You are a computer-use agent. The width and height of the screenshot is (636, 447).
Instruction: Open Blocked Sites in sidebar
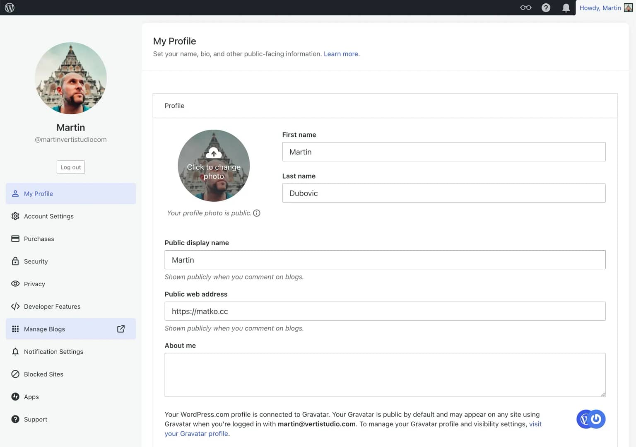point(71,374)
